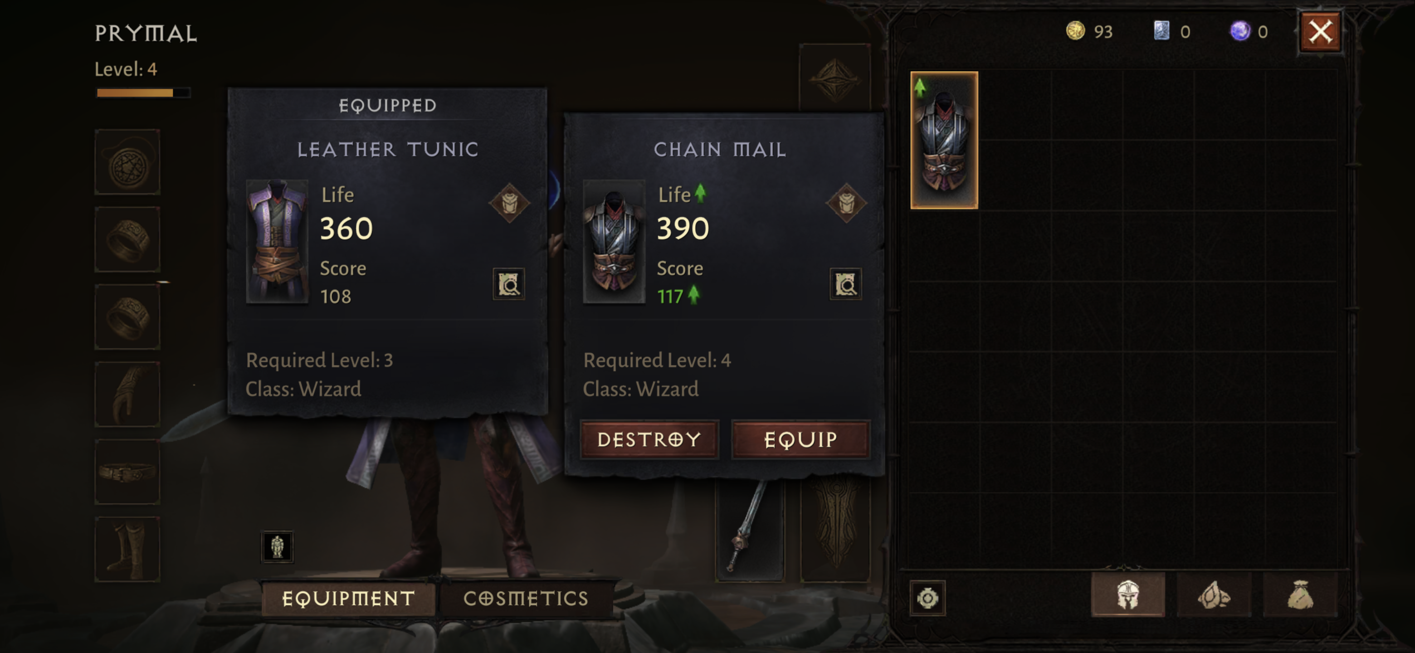Viewport: 1415px width, 653px height.
Task: Select the amulet equipment slot
Action: tap(127, 162)
